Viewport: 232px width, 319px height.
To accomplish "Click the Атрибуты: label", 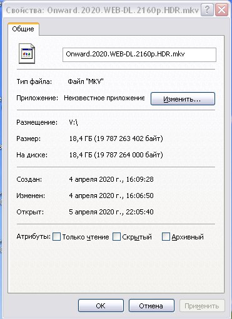I will coord(34,237).
